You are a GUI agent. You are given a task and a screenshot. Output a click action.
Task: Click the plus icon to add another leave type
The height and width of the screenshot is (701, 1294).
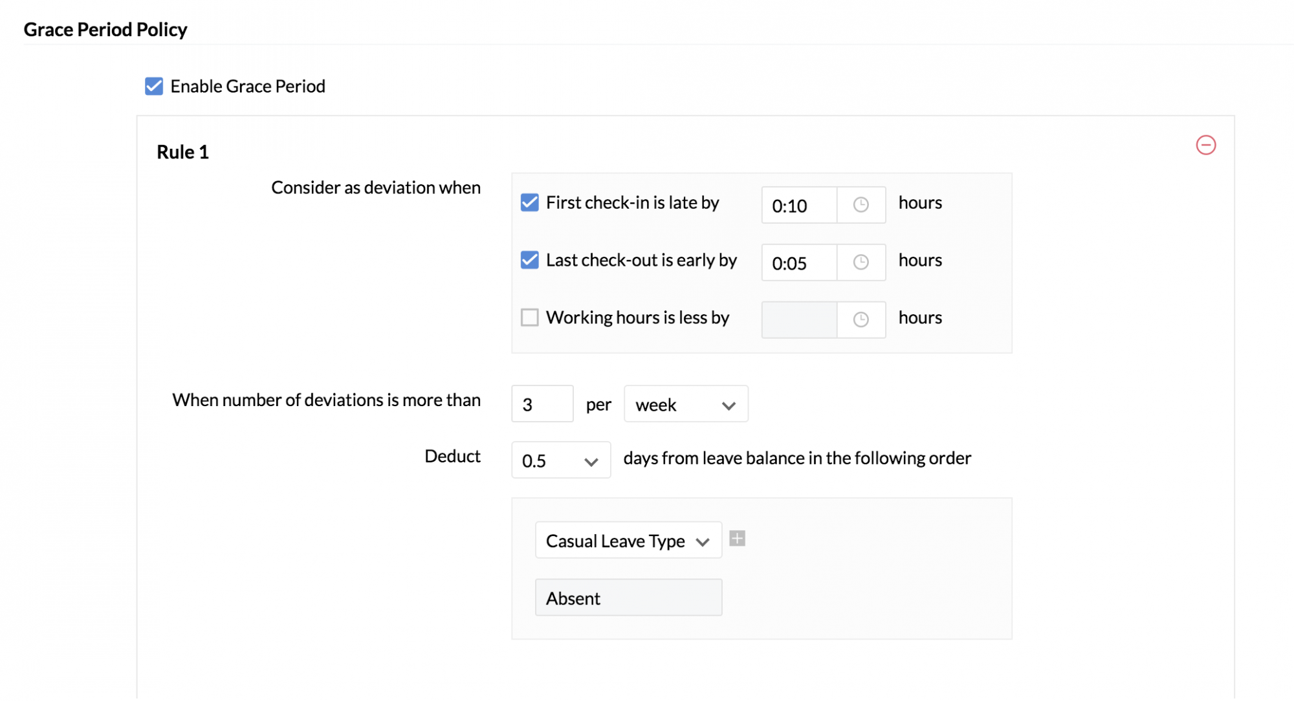(737, 538)
